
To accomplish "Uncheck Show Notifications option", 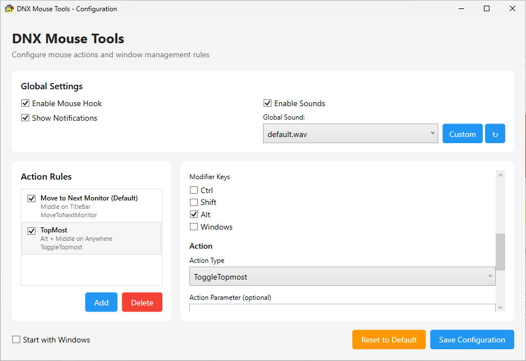I will (25, 118).
